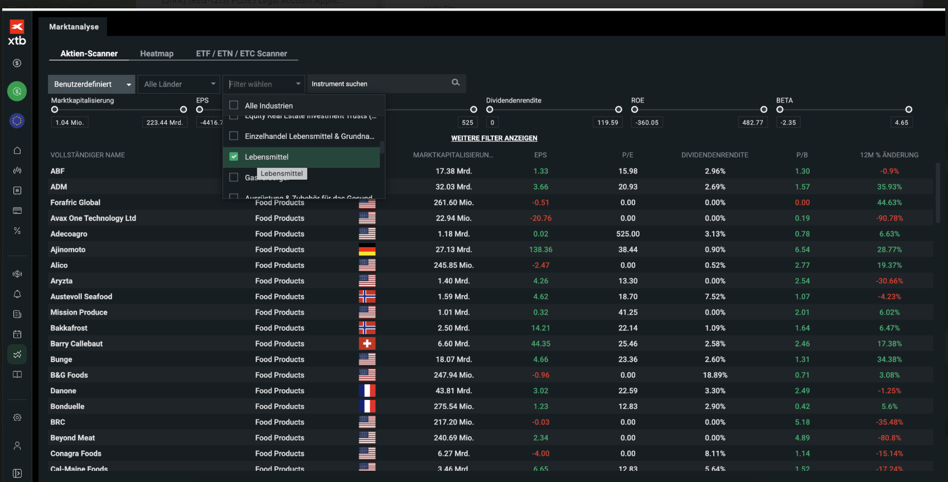This screenshot has height=482, width=948.
Task: Sort by DIVIDENDENRENDITE column header
Action: point(715,155)
